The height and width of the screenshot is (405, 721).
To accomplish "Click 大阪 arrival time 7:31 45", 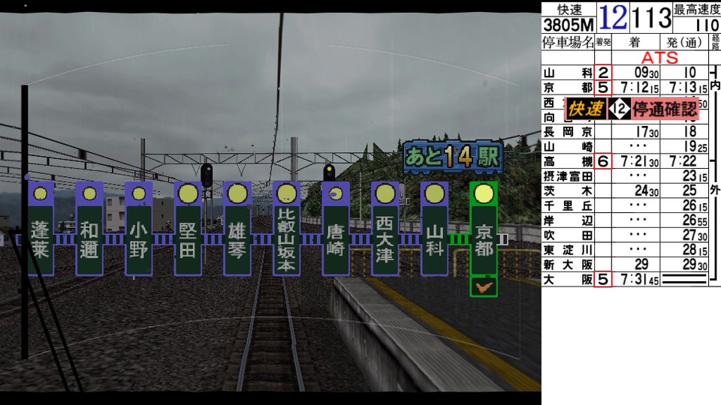I will pyautogui.click(x=640, y=279).
